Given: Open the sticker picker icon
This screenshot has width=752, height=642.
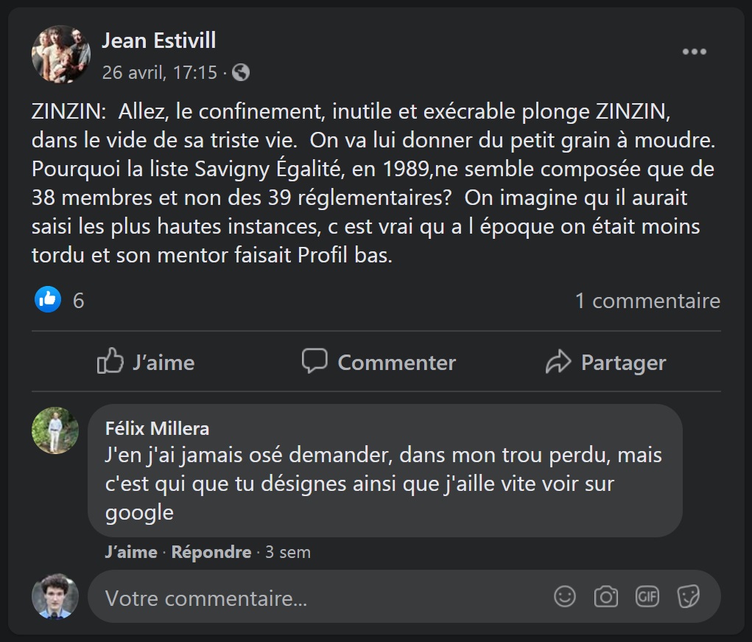Looking at the screenshot, I should pyautogui.click(x=689, y=596).
